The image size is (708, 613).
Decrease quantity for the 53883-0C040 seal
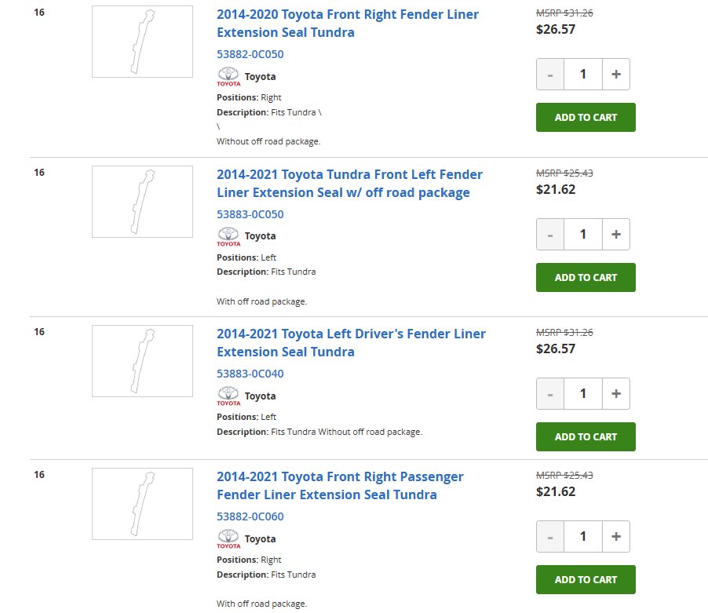[550, 393]
